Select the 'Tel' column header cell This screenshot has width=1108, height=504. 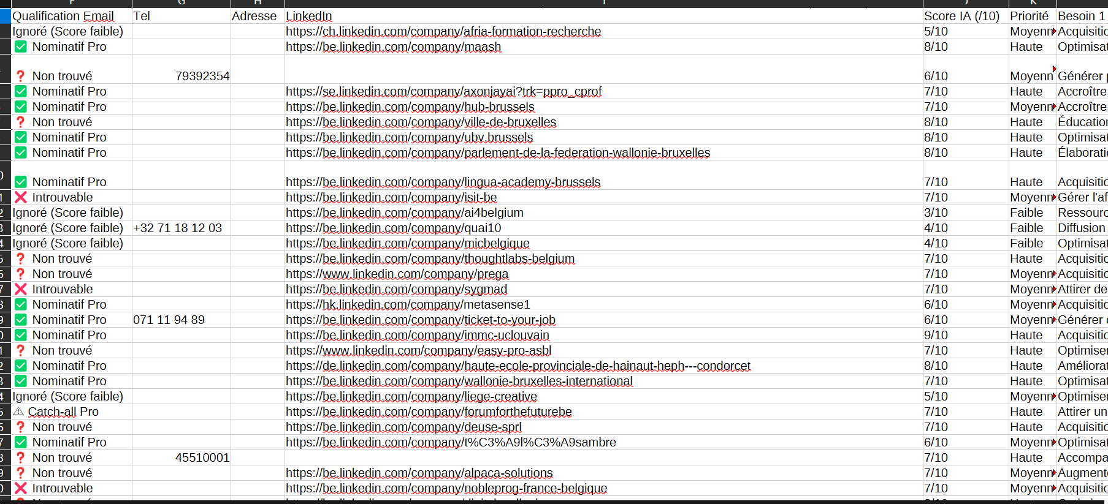coord(181,16)
